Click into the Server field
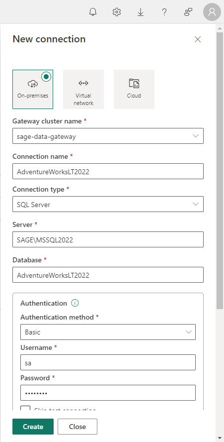 [x=108, y=239]
